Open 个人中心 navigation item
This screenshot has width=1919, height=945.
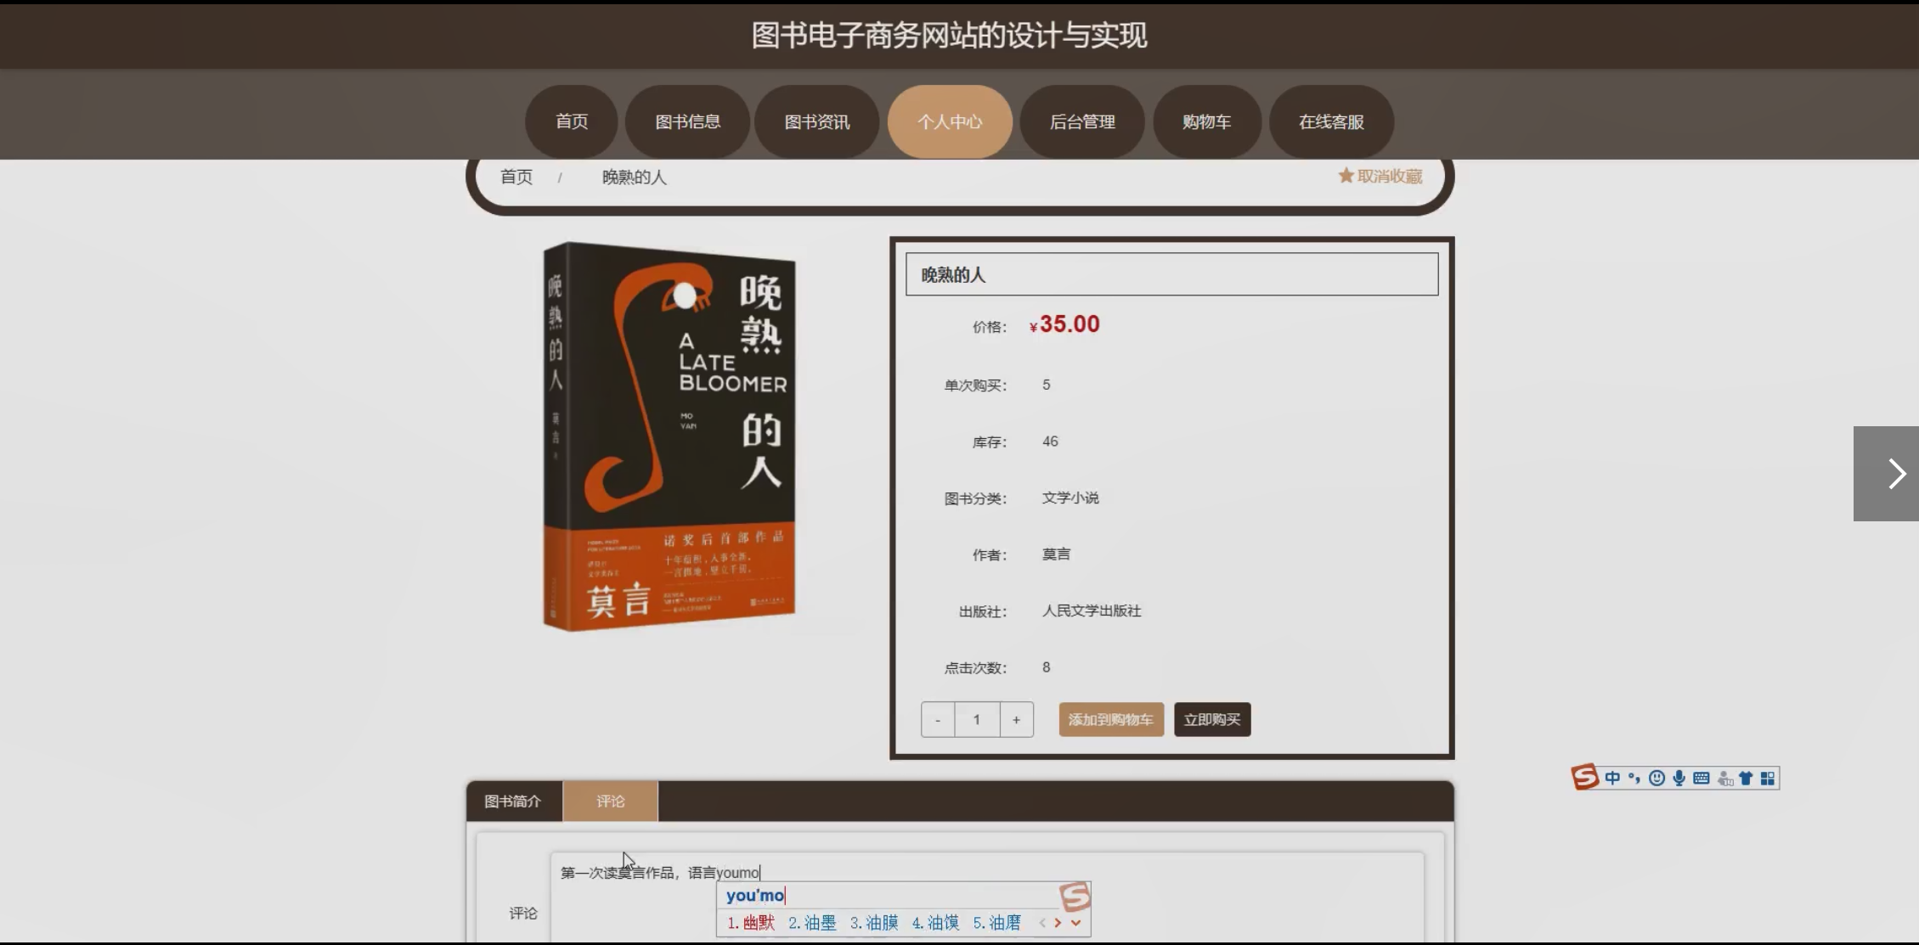pyautogui.click(x=950, y=121)
